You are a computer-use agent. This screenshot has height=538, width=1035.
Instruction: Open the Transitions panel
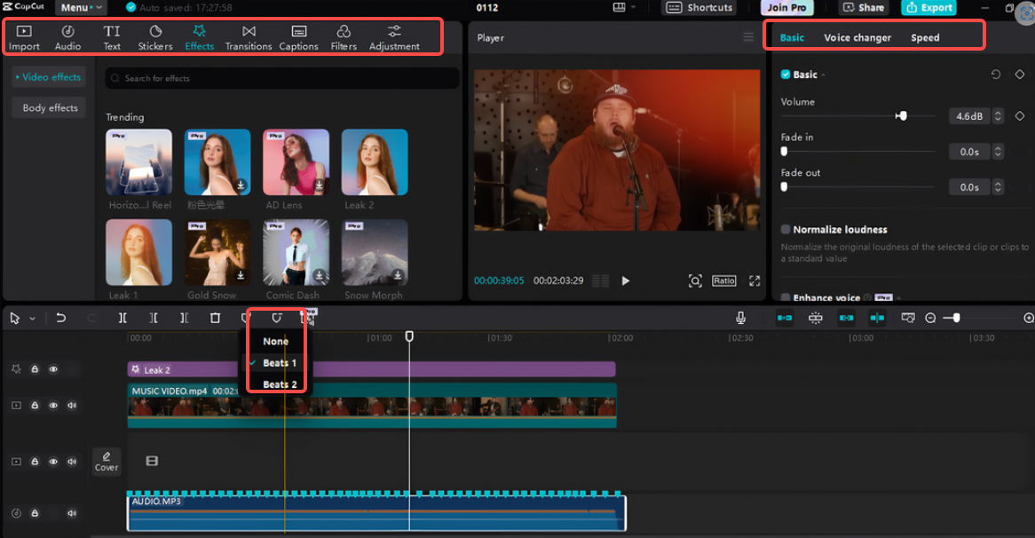(x=249, y=37)
